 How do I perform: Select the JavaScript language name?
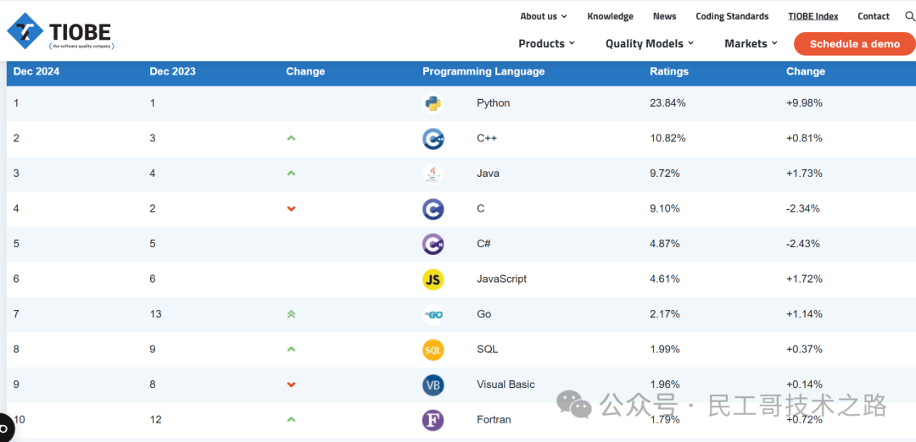pyautogui.click(x=501, y=279)
